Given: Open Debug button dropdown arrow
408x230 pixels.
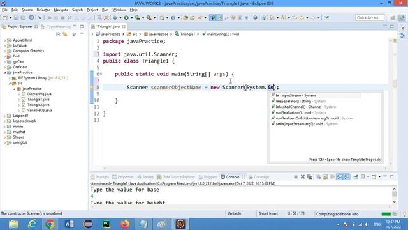Looking at the screenshot, I should (x=120, y=18).
